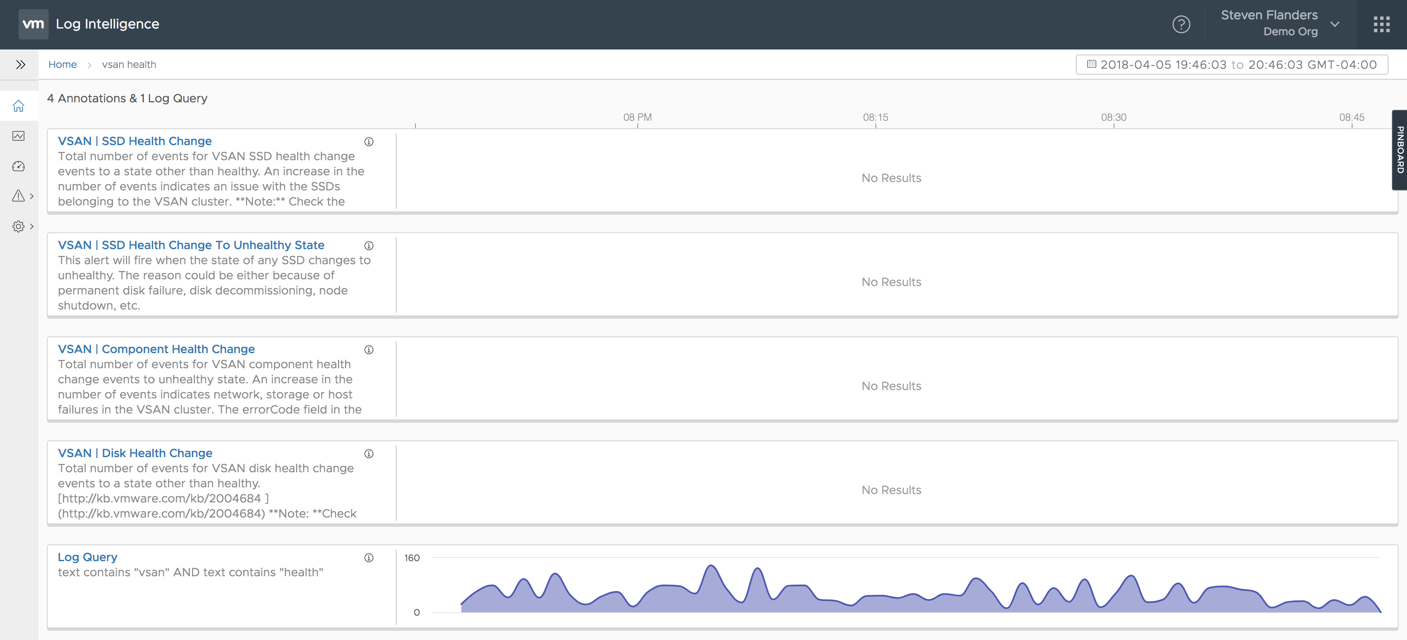The image size is (1407, 640).
Task: Click the alerts warning triangle icon
Action: pyautogui.click(x=18, y=196)
